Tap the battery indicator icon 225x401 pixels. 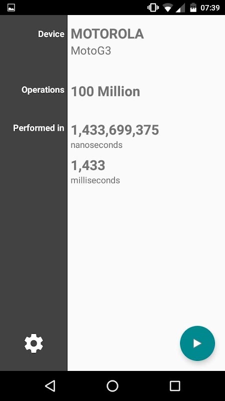click(193, 8)
